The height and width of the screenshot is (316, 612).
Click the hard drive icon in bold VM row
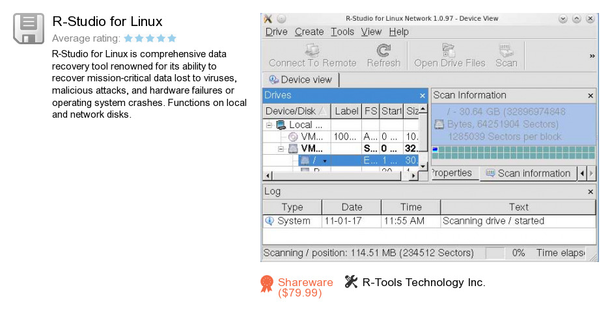[x=293, y=148]
